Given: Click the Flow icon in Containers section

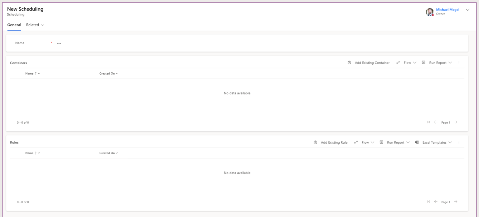Looking at the screenshot, I should click(398, 63).
